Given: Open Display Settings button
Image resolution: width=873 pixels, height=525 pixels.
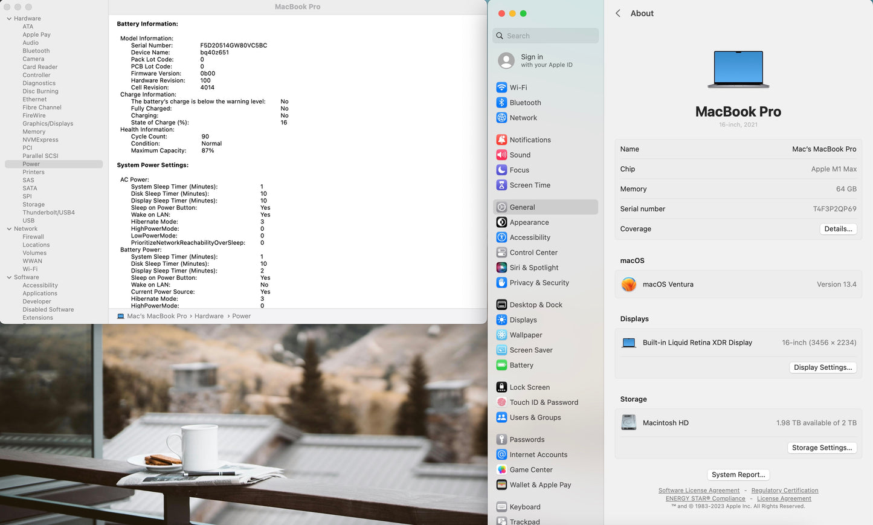Looking at the screenshot, I should click(823, 367).
